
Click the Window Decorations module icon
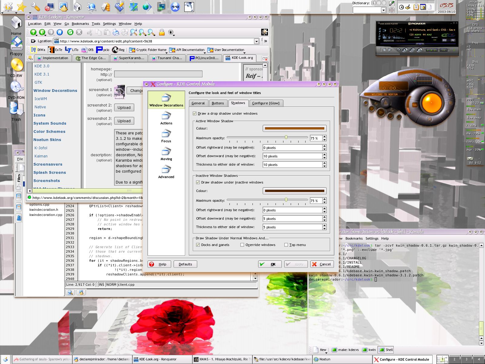tap(166, 100)
